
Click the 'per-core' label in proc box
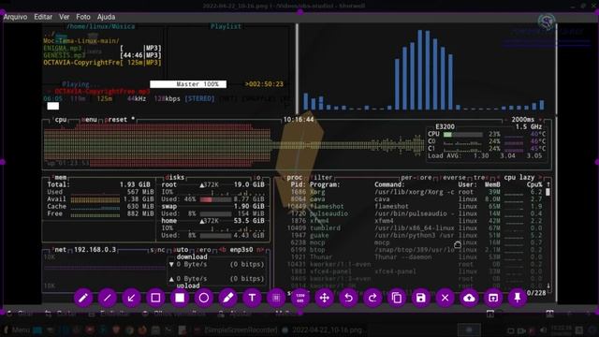(x=416, y=178)
